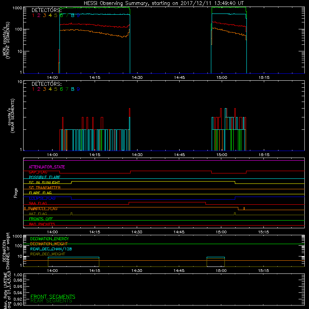Select 15:00 tick under front segments plot
The width and height of the screenshot is (309, 309).
pyautogui.click(x=222, y=78)
